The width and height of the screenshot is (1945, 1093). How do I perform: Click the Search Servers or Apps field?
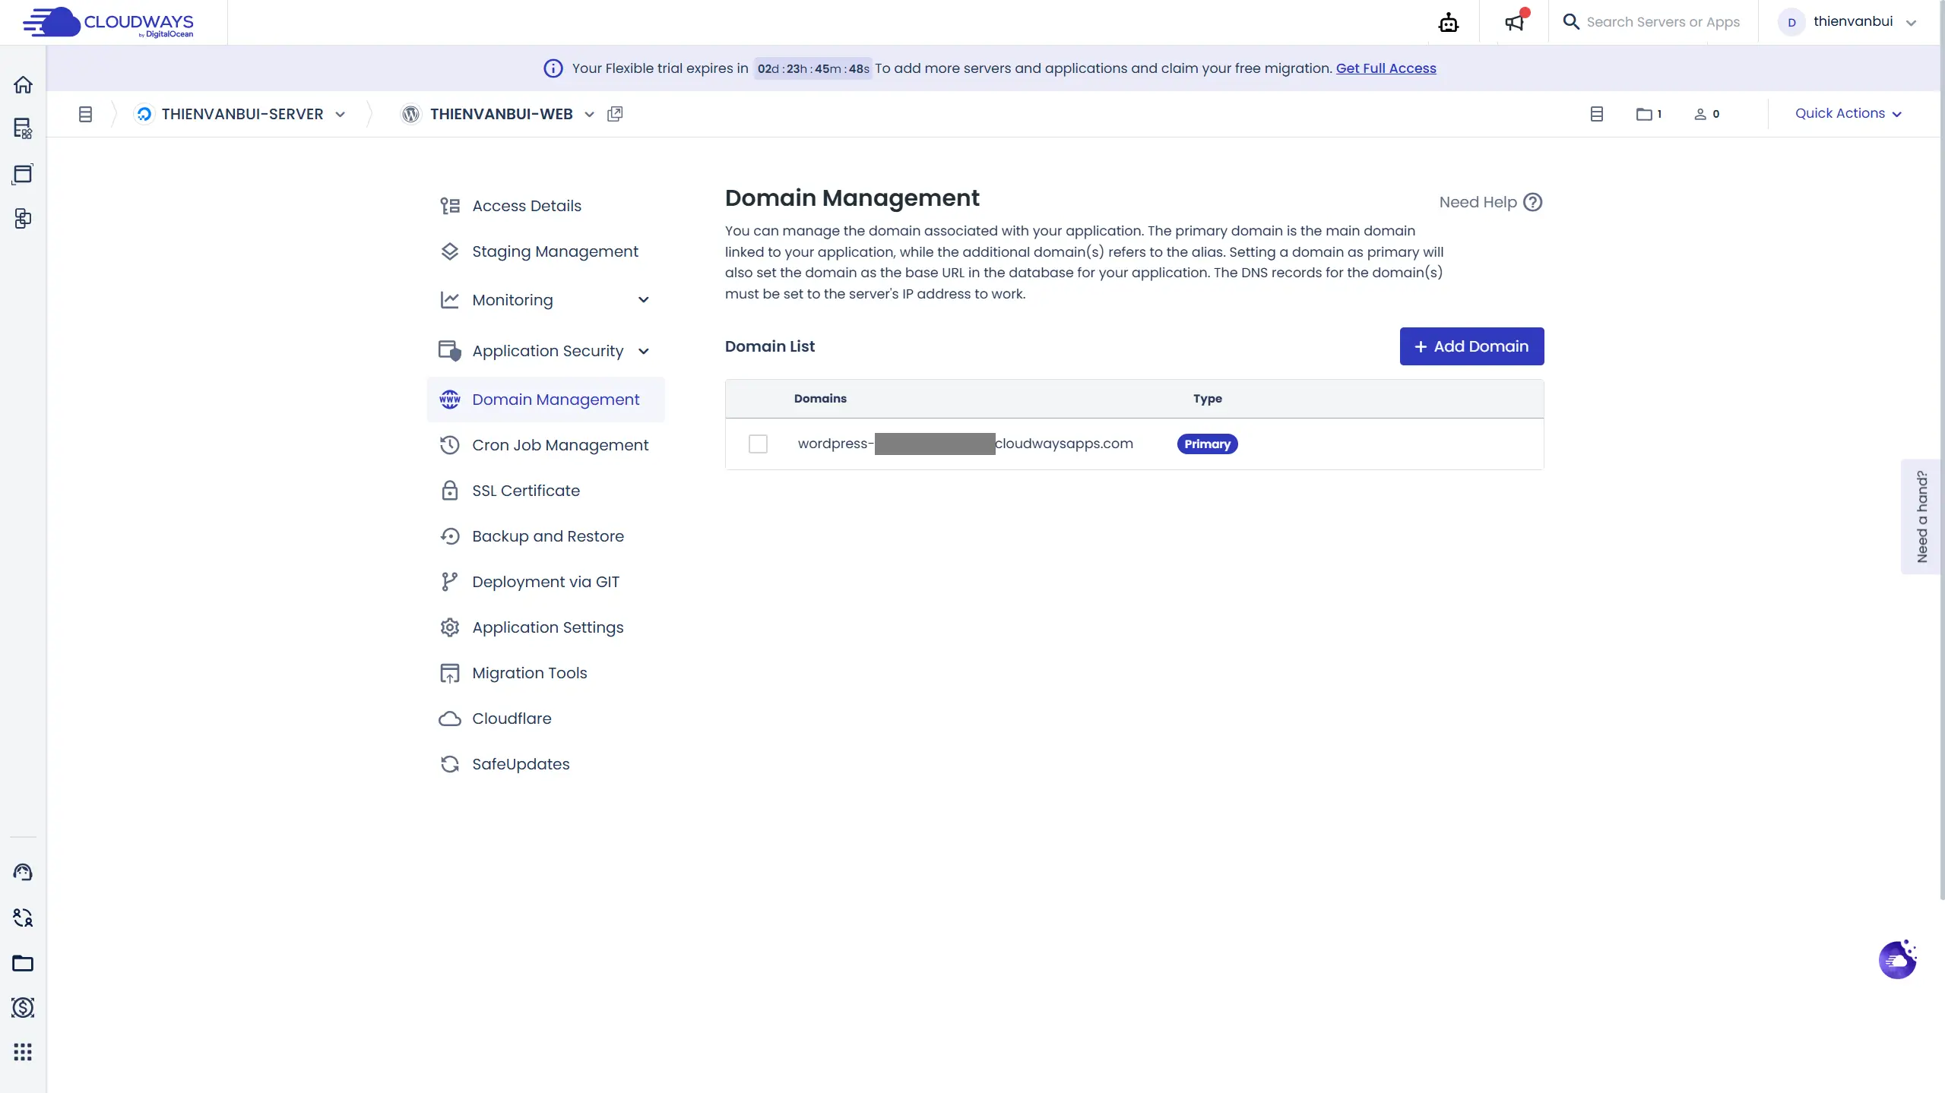1663,22
